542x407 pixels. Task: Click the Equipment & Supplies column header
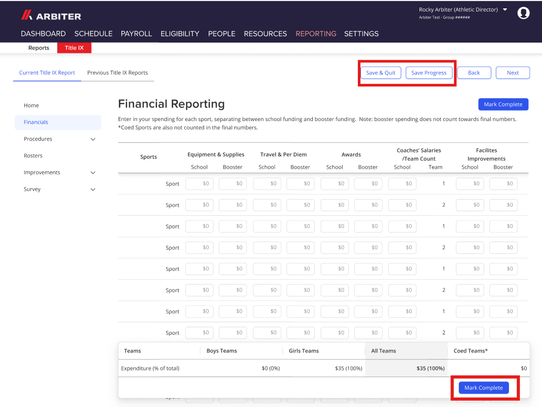pyautogui.click(x=216, y=155)
